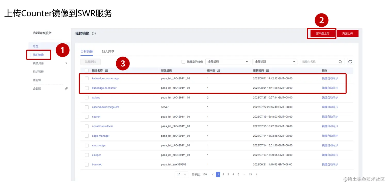Go to page 3
The image size is (390, 187).
point(228,175)
